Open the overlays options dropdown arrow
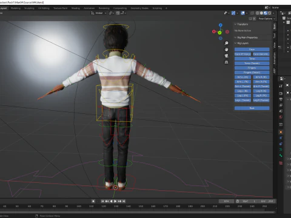291x218 pixels. pyautogui.click(x=247, y=13)
